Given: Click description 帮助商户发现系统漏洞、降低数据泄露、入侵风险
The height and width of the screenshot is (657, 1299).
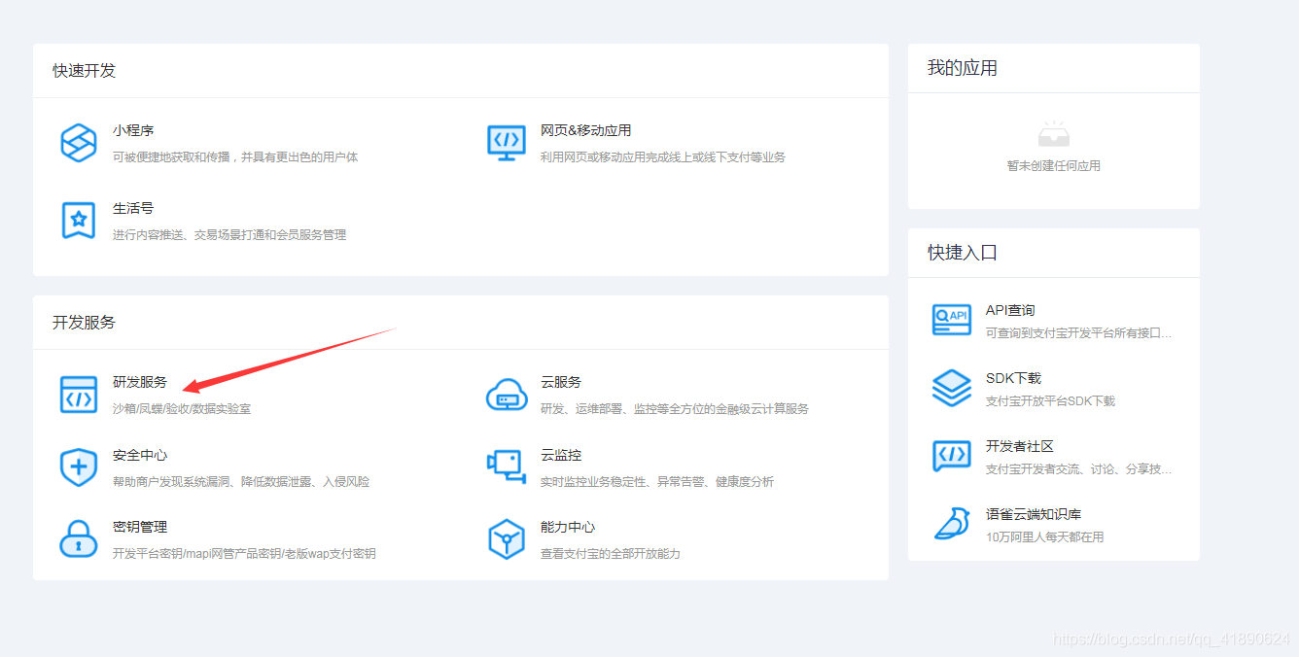Looking at the screenshot, I should pyautogui.click(x=241, y=482).
